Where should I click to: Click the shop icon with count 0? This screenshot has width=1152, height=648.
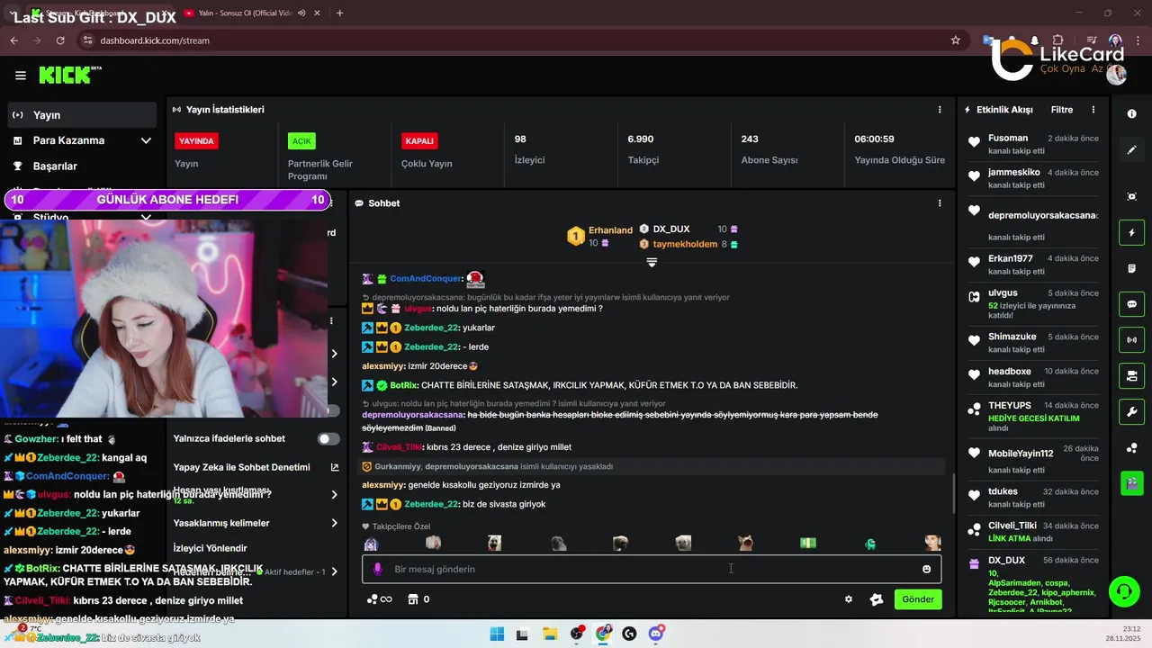tap(418, 599)
